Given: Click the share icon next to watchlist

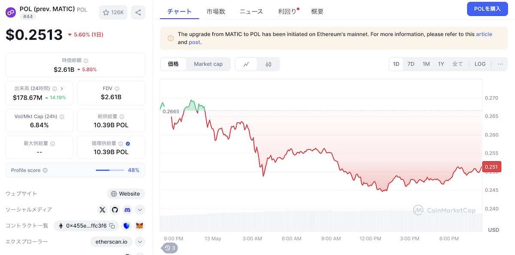Looking at the screenshot, I should (x=138, y=12).
